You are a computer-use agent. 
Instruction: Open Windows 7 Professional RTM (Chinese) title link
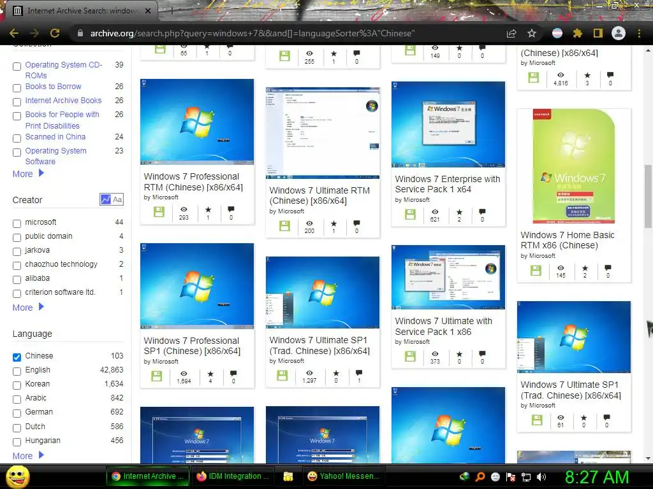(193, 181)
